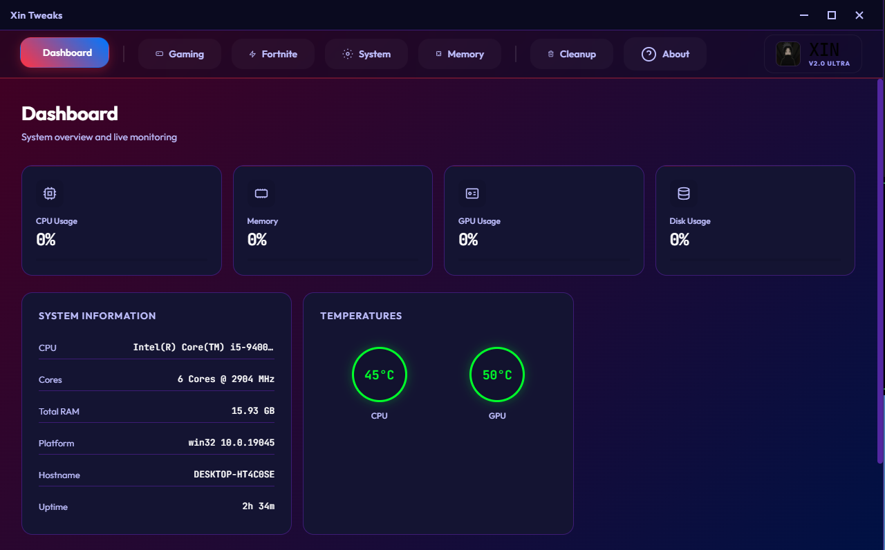Click the XIN profile avatar
The height and width of the screenshot is (550, 885).
coord(788,53)
